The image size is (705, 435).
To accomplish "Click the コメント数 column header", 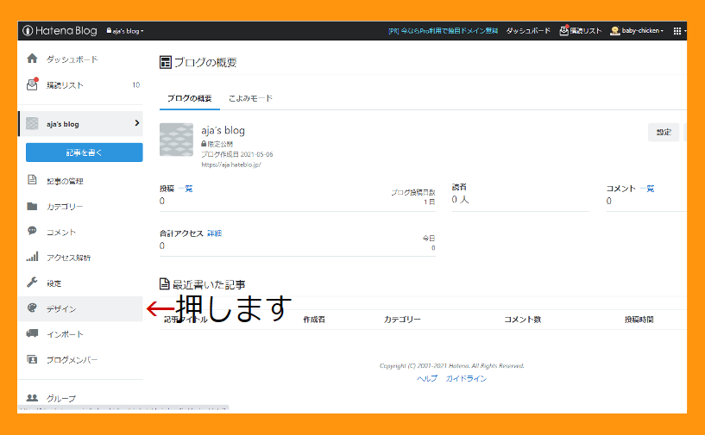I will (x=522, y=320).
